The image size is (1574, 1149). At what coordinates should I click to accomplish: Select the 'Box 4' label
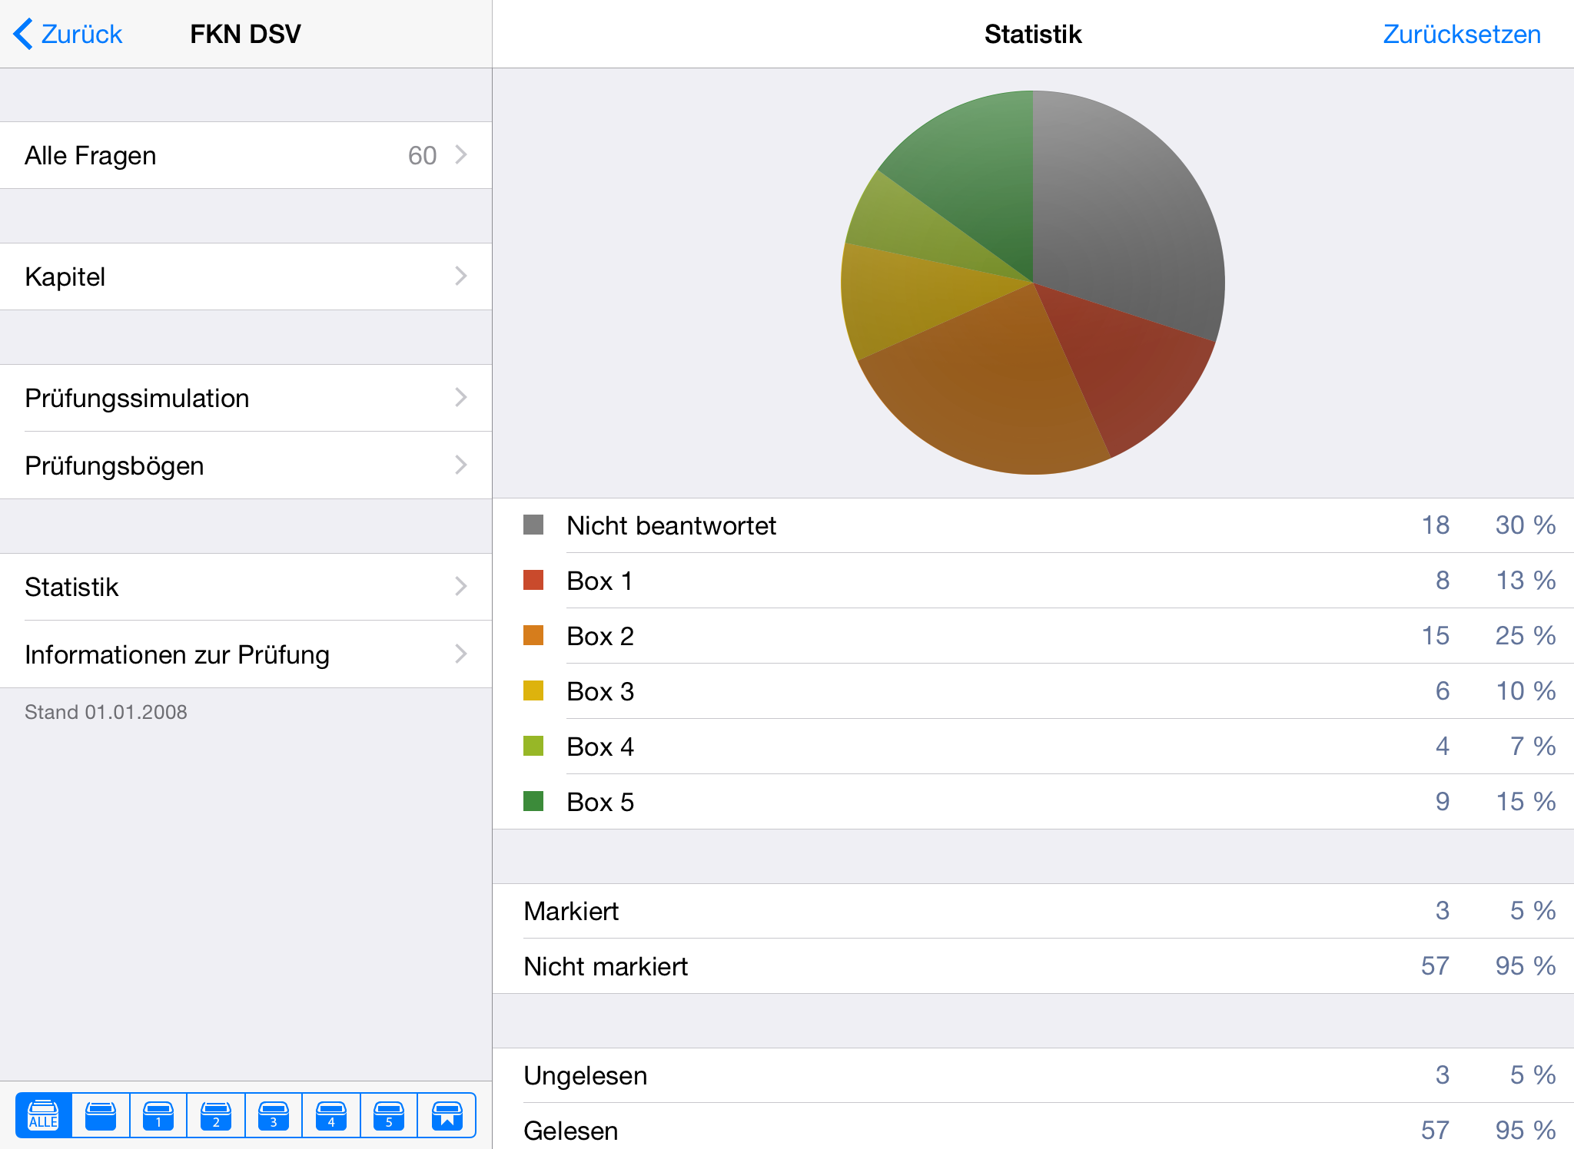point(600,747)
